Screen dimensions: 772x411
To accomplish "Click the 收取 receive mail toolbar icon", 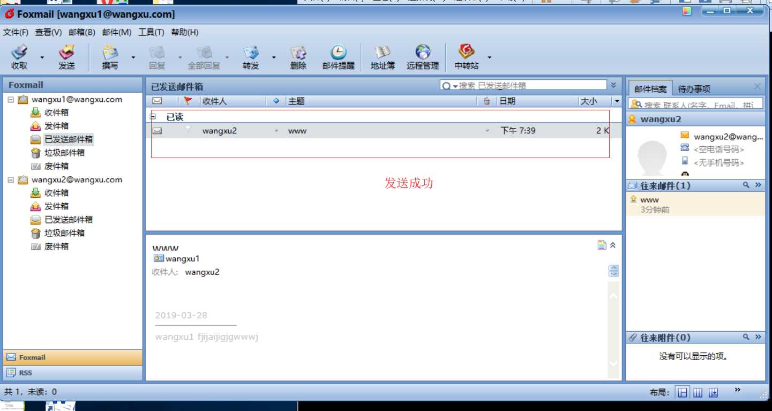I will pyautogui.click(x=19, y=52).
